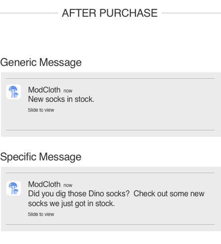The width and height of the screenshot is (221, 244).
Task: Tap 'Slide to view' under Dino socks message
Action: pos(41,214)
